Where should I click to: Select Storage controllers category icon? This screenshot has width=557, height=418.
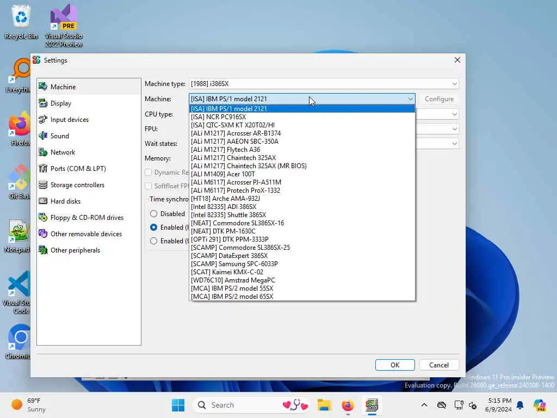tap(43, 185)
